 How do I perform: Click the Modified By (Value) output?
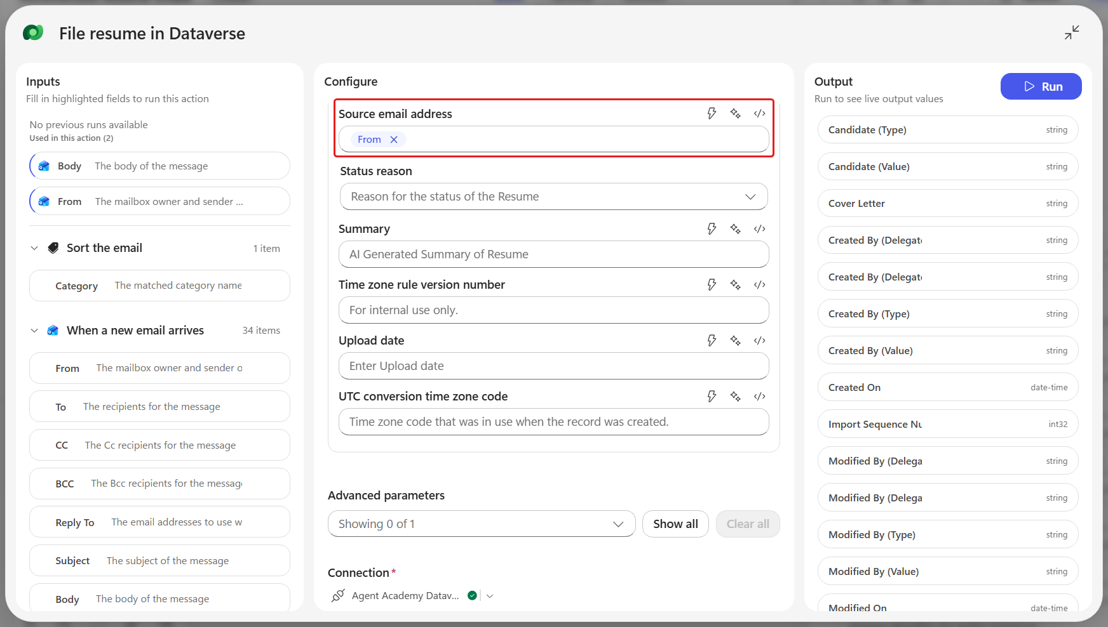tap(948, 571)
